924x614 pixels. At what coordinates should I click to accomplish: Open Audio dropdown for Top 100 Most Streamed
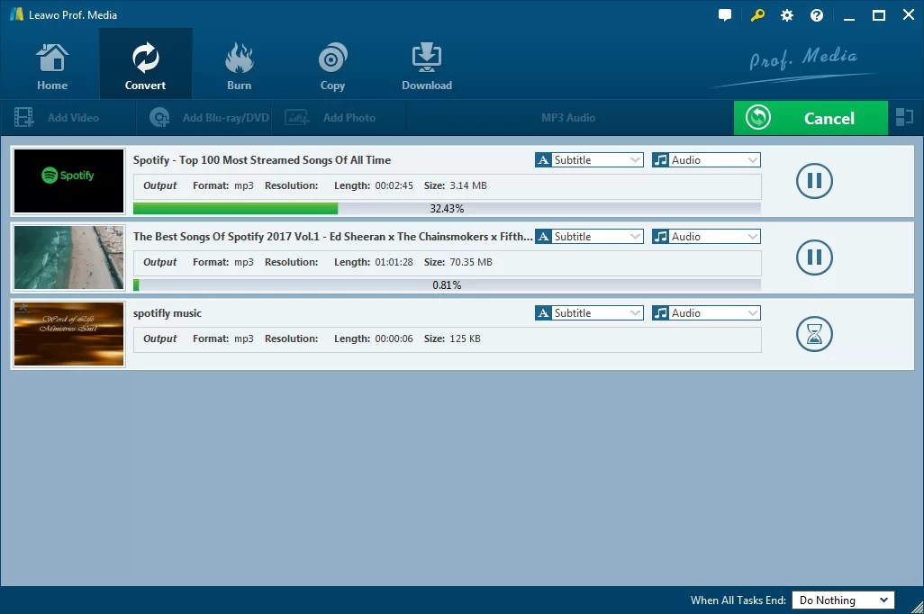[706, 159]
